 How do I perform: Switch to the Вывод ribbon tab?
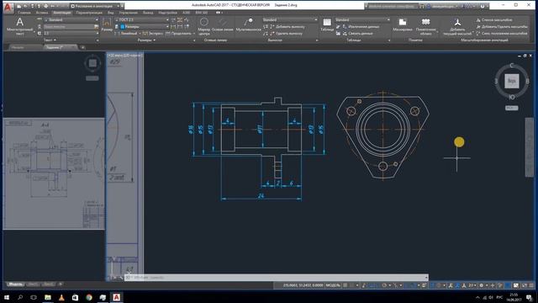coord(148,13)
